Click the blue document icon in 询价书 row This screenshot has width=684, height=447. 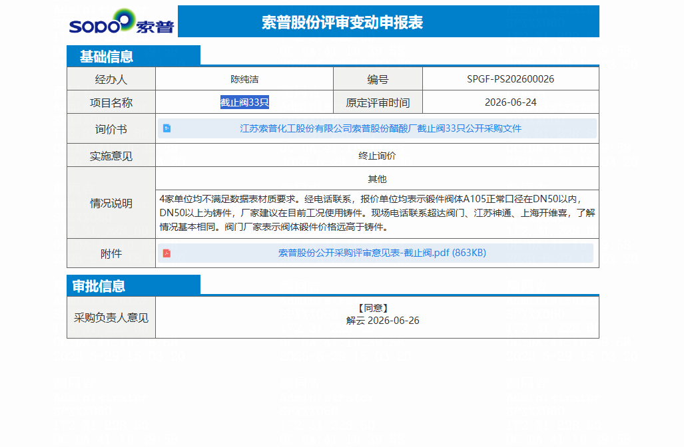pos(167,128)
